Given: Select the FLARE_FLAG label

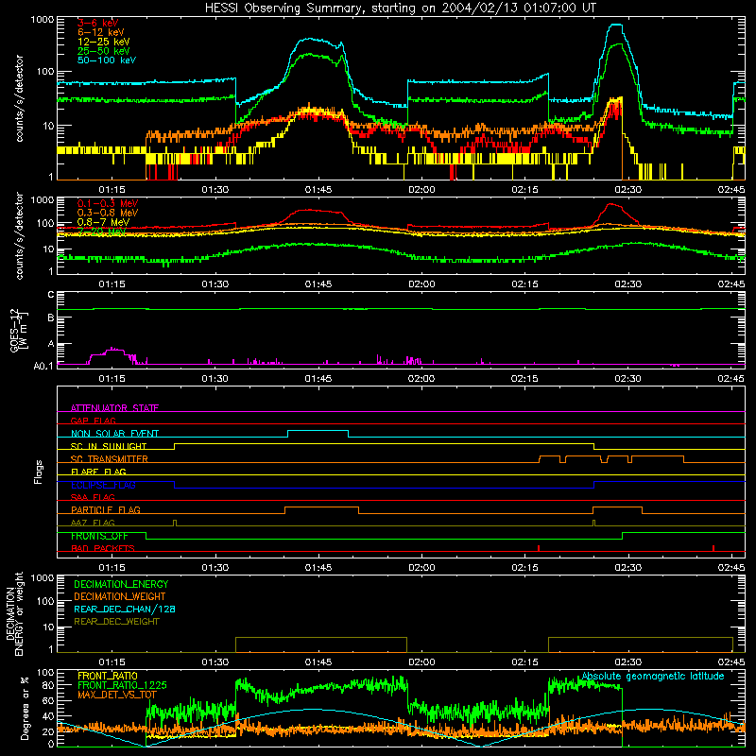Looking at the screenshot, I should point(98,472).
